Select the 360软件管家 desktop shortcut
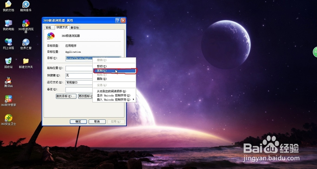The width and height of the screenshot is (317, 169). click(8, 101)
